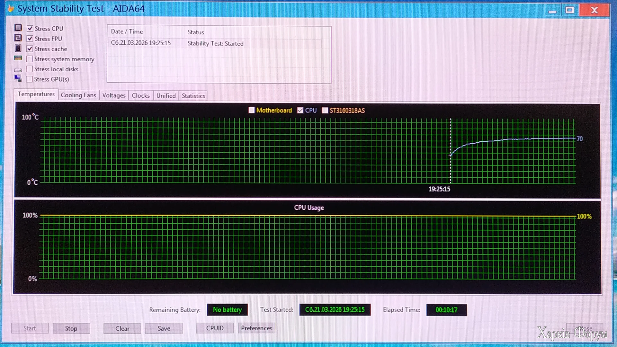Click the Date / Time column header
The height and width of the screenshot is (347, 617).
[x=127, y=31]
